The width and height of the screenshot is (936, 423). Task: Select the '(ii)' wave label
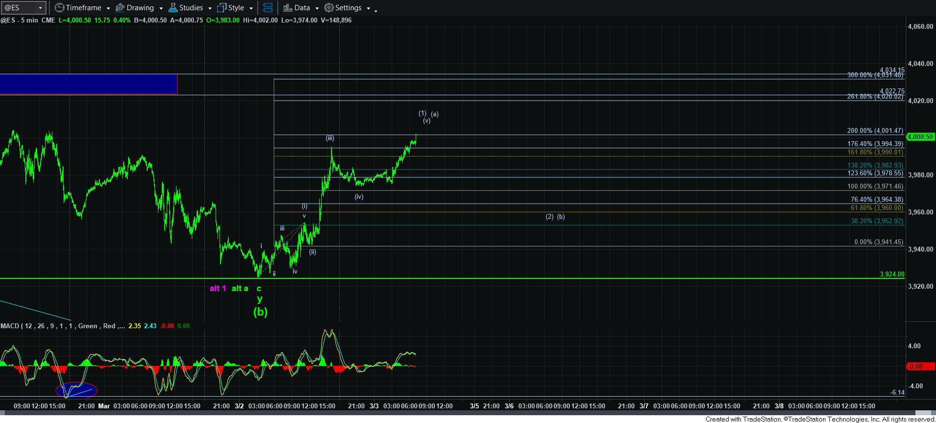(312, 252)
